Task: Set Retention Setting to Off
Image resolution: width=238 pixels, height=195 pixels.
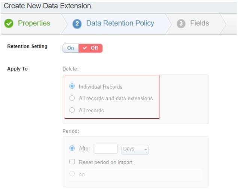Action: point(91,48)
